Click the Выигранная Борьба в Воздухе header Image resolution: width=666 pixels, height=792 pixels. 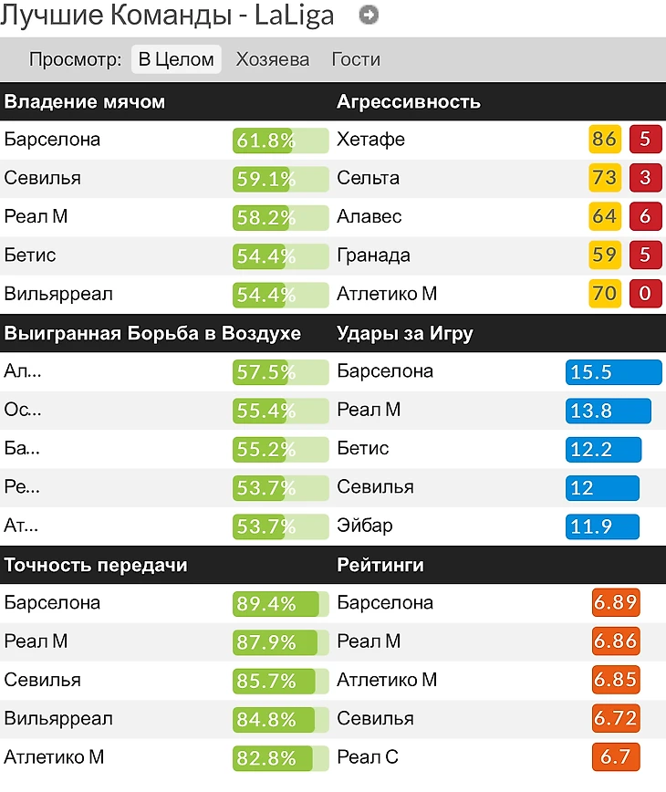click(x=152, y=334)
